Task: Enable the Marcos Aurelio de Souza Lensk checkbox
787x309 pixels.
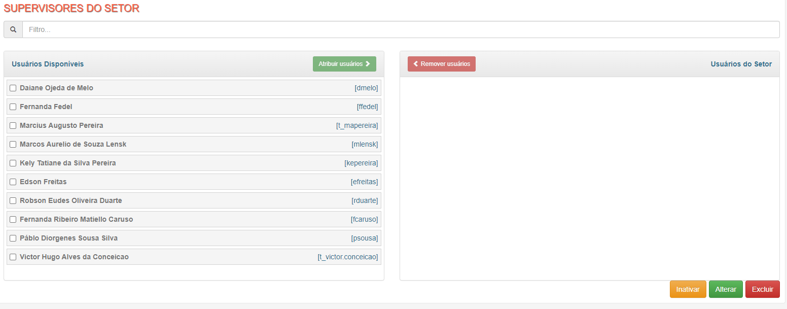Action: [x=13, y=145]
